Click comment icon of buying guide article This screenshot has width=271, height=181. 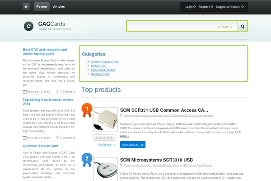(x=57, y=91)
